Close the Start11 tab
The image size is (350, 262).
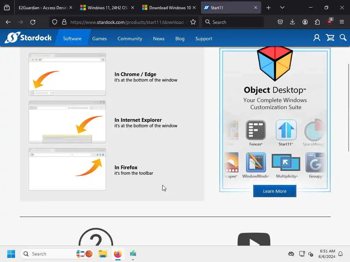pos(256,8)
